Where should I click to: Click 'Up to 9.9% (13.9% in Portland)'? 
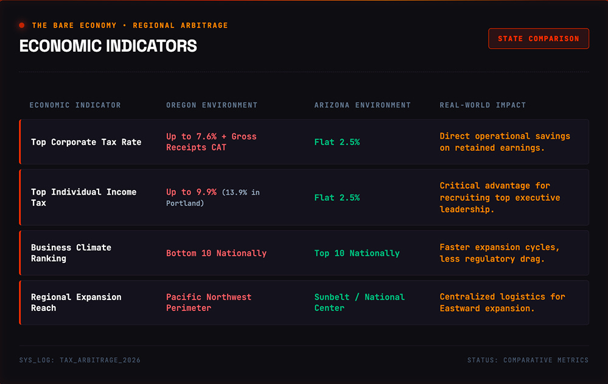coord(213,197)
